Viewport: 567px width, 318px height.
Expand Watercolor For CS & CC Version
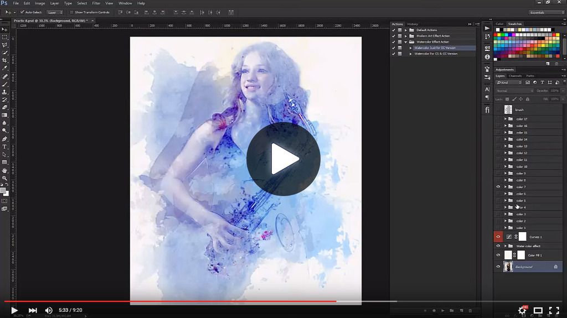coord(410,54)
